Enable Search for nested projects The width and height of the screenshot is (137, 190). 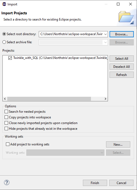pyautogui.click(x=6, y=111)
